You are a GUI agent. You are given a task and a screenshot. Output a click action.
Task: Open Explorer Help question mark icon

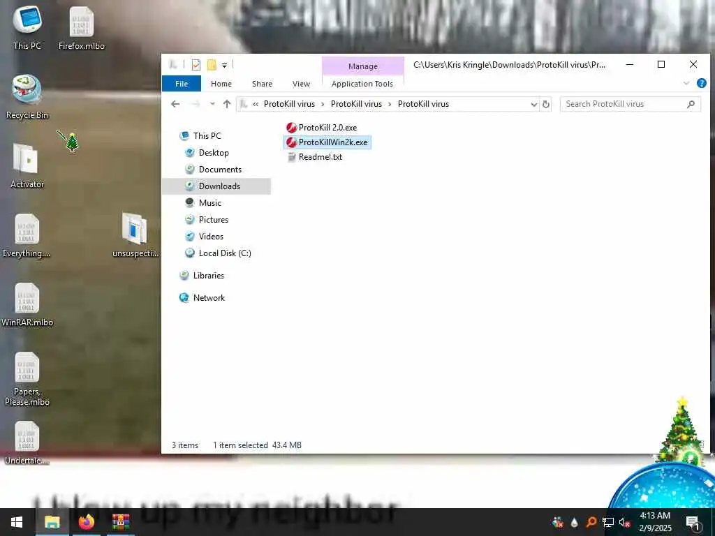pos(702,84)
